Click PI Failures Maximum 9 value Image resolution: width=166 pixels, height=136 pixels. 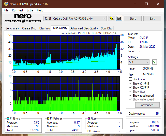79,126
